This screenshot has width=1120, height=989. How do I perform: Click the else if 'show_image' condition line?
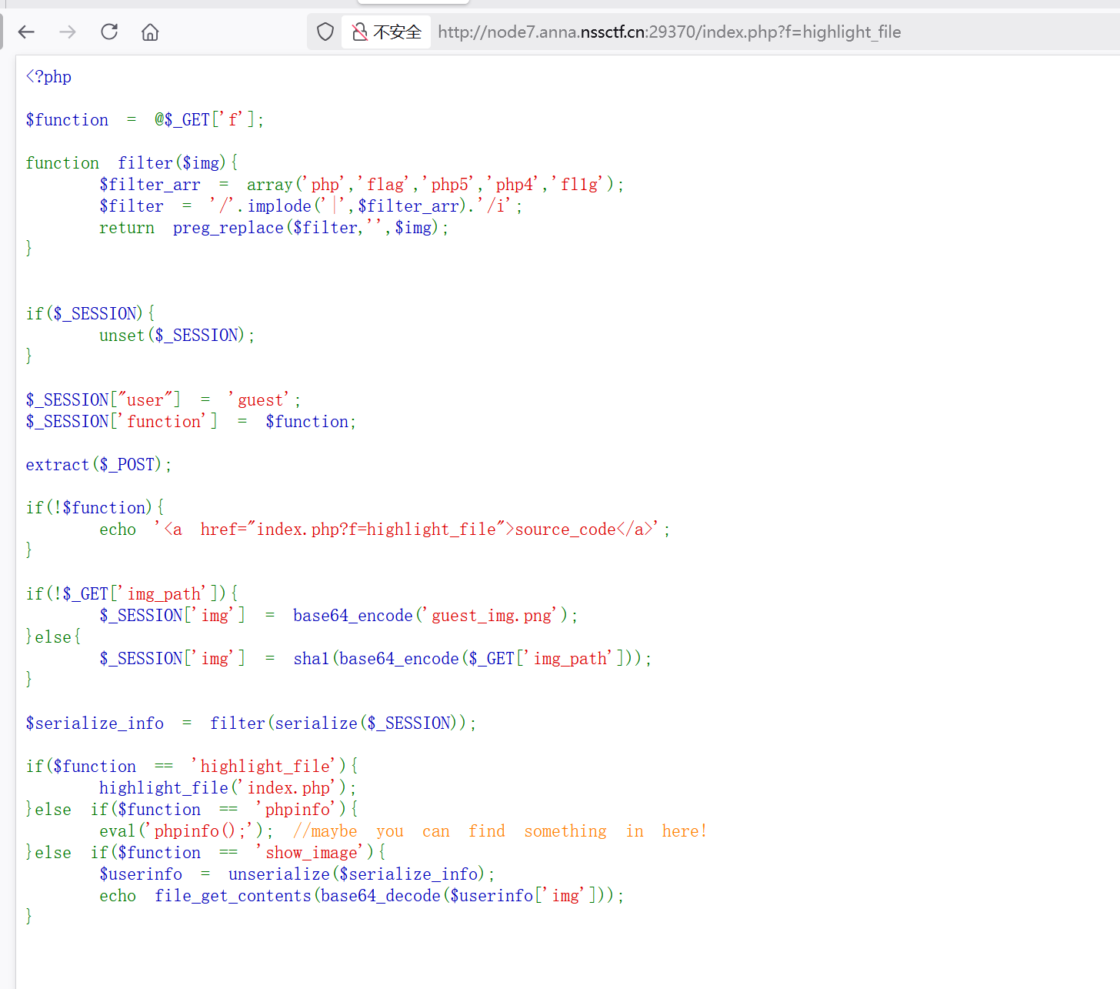205,852
